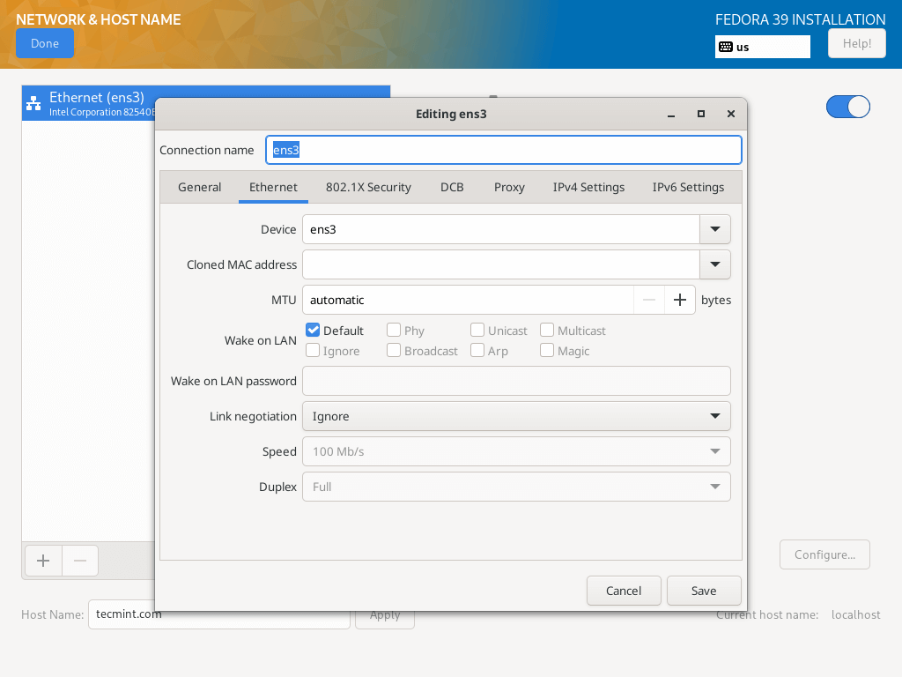Decrease MTU with the minus stepper

[x=649, y=300]
